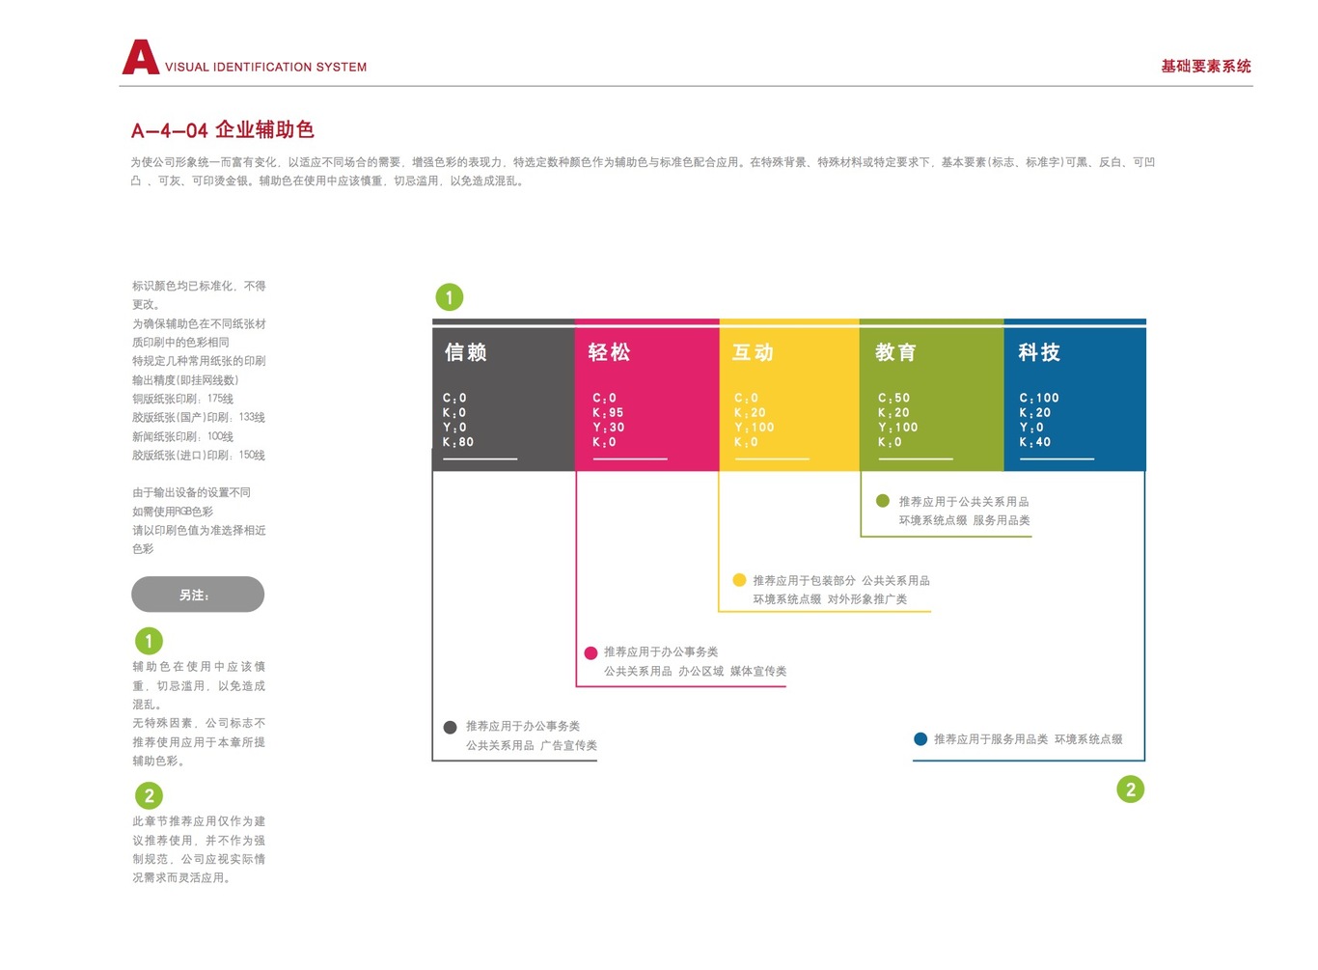
Task: Click the pink dot beside 媒体宣传类 note
Action: pyautogui.click(x=590, y=653)
